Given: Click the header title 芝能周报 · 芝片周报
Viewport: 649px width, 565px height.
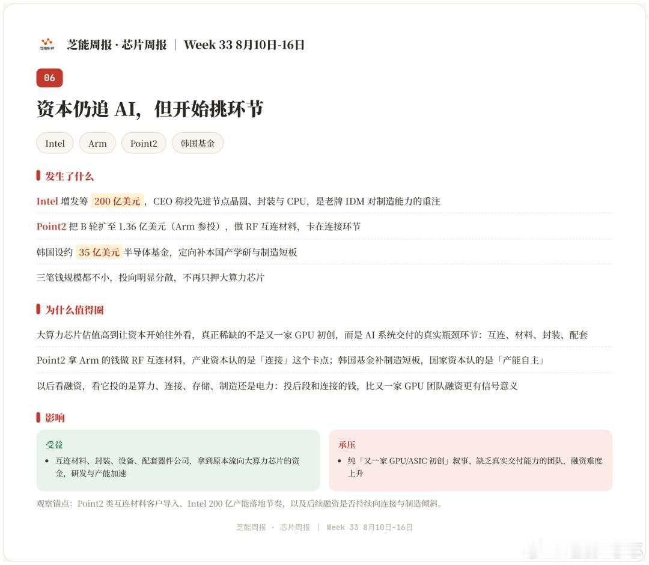Looking at the screenshot, I should pos(117,44).
